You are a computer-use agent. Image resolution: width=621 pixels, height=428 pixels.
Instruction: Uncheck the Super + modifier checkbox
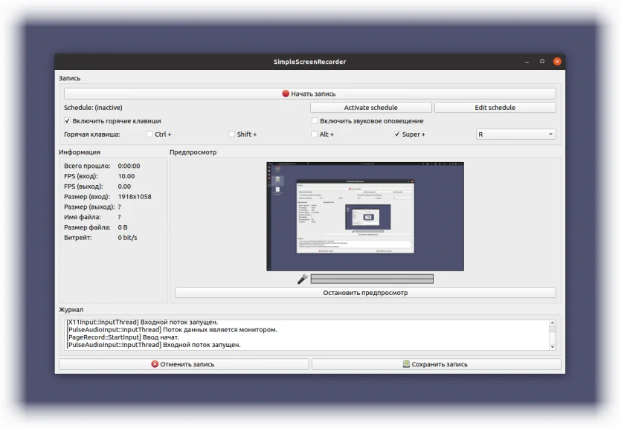pyautogui.click(x=397, y=134)
